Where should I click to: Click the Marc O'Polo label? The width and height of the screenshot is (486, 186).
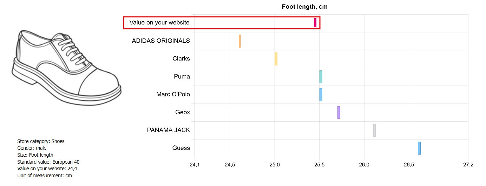(x=173, y=94)
